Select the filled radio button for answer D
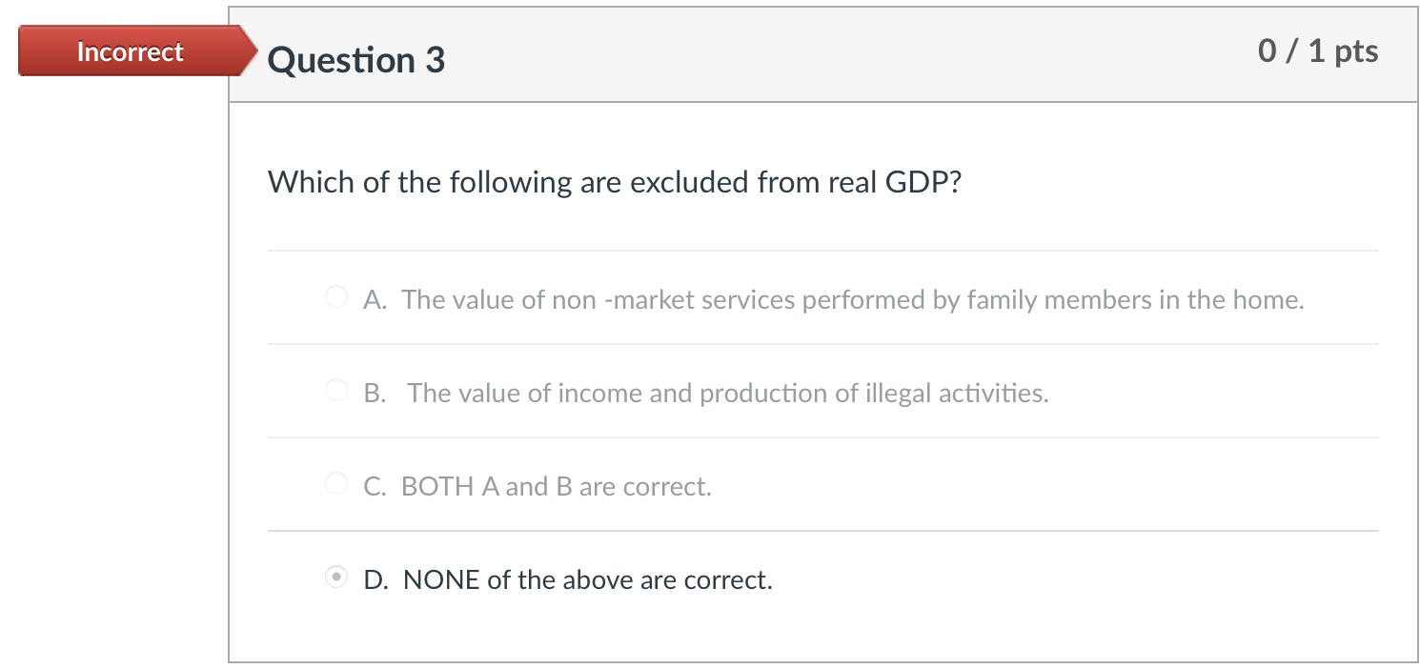 (x=336, y=578)
